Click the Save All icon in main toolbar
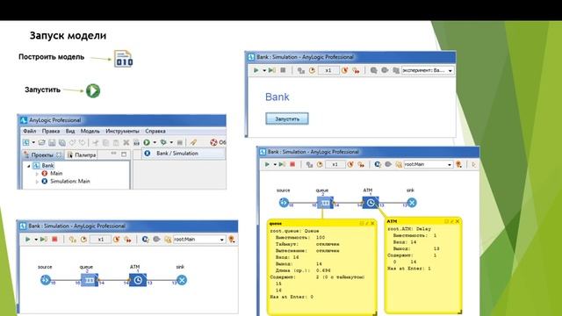 62,142
